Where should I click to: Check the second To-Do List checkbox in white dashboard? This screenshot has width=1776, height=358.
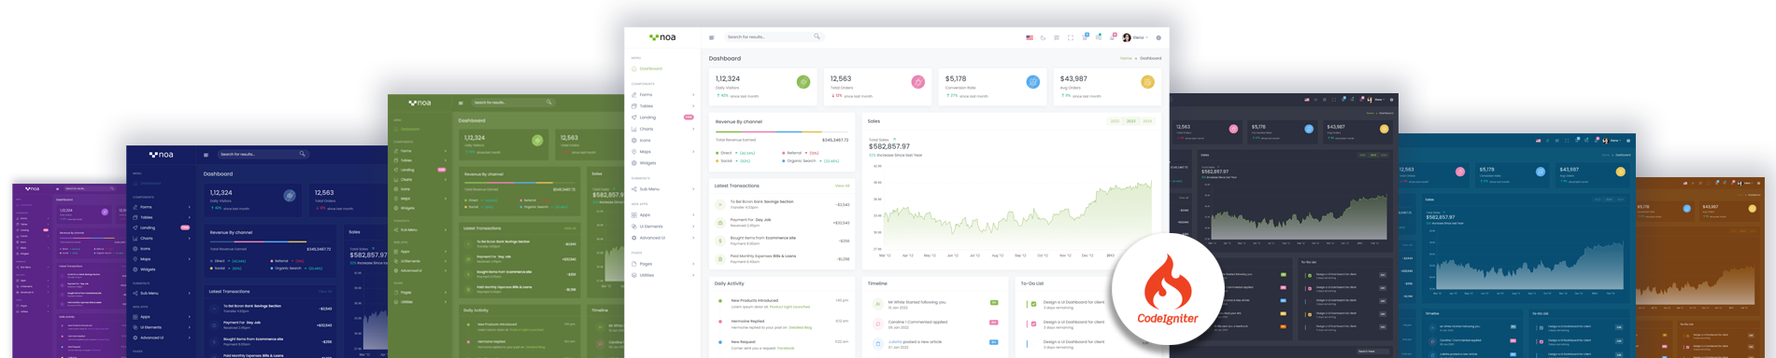(x=1033, y=324)
